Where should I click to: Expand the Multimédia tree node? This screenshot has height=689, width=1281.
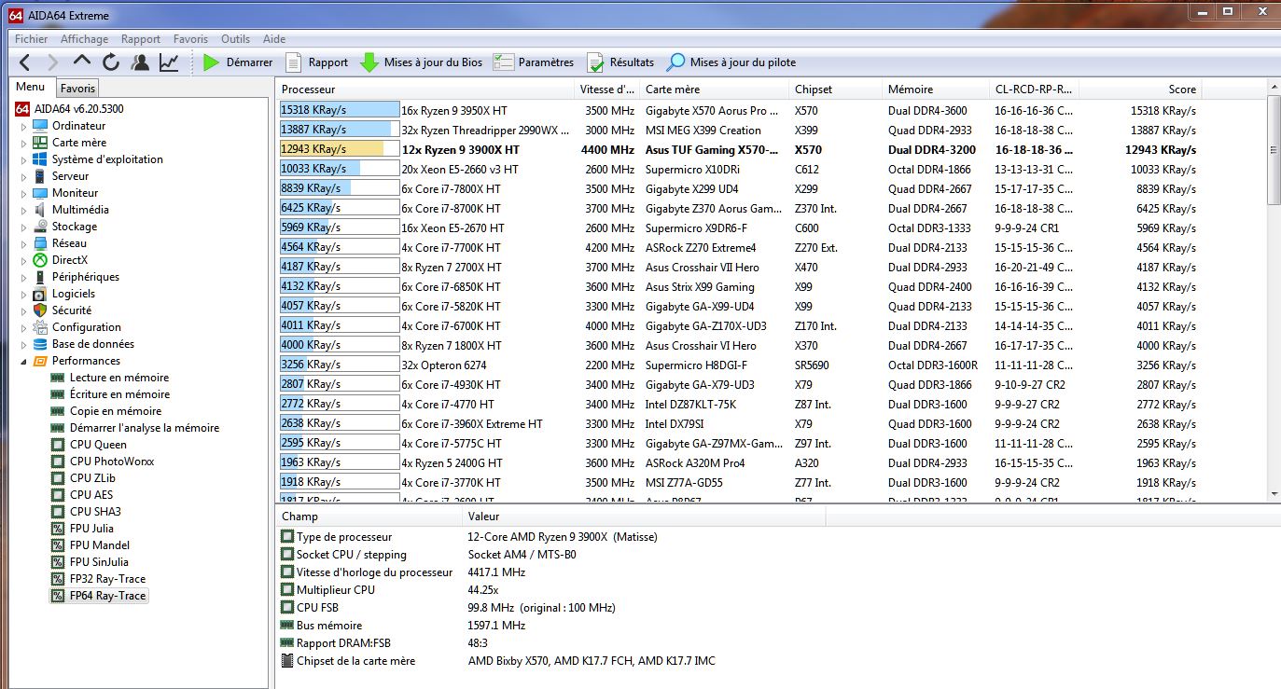(x=24, y=210)
